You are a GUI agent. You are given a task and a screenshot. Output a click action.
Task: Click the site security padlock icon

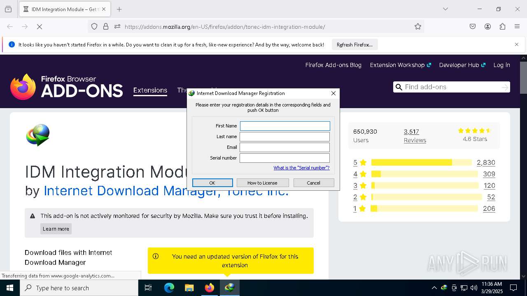click(106, 27)
